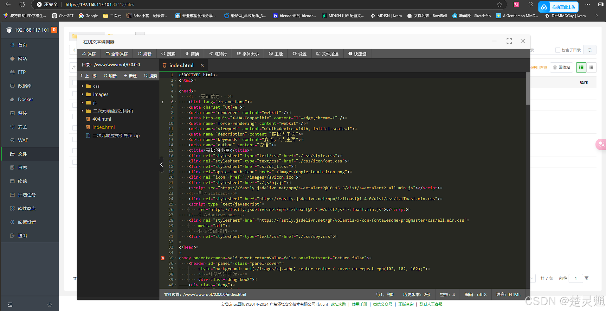Fold the head tag at line 4
Viewport: 606px width, 311px height.
point(176,91)
